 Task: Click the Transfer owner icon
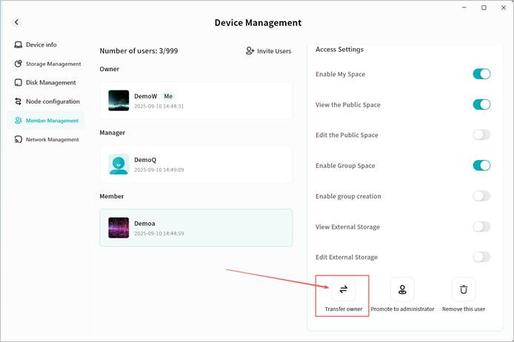coord(343,289)
